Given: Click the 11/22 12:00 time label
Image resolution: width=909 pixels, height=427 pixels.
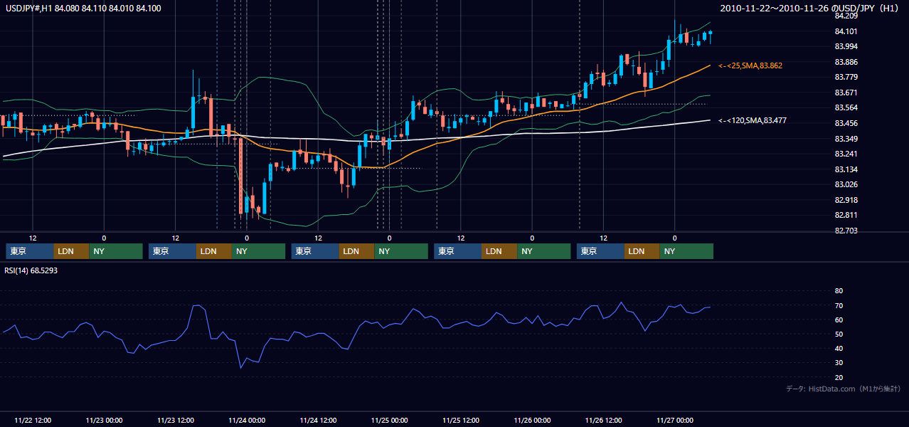Looking at the screenshot, I should point(33,420).
